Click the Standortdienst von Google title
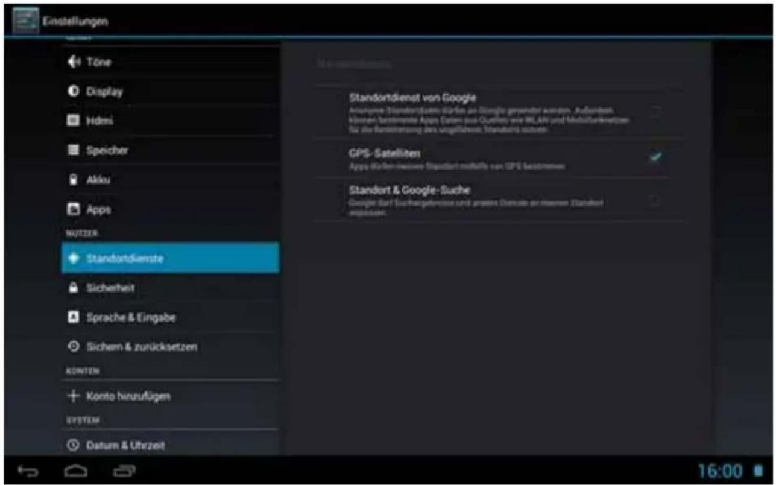The width and height of the screenshot is (776, 485). point(413,98)
